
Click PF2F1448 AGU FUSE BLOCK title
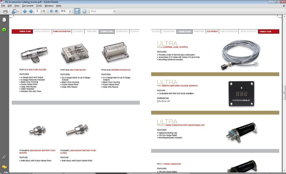coord(73,70)
